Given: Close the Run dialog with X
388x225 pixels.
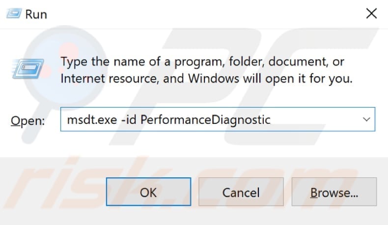Looking at the screenshot, I should (371, 13).
